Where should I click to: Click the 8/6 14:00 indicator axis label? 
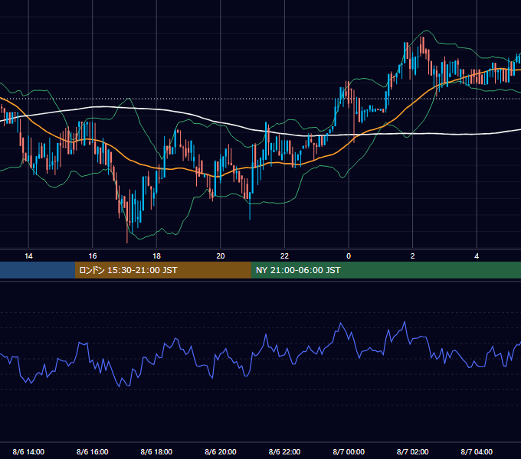pos(28,451)
